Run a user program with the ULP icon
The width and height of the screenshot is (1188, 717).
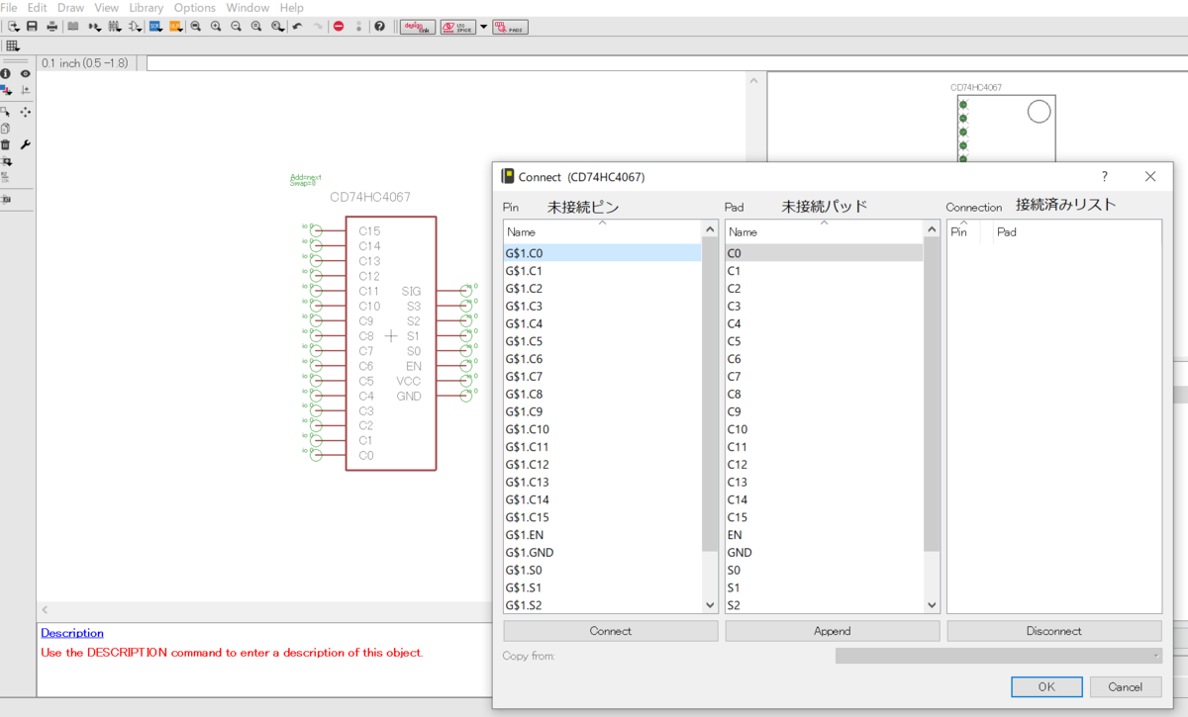point(176,27)
